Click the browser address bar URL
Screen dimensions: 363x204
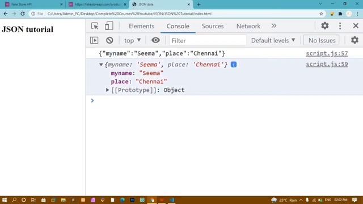pyautogui.click(x=129, y=14)
